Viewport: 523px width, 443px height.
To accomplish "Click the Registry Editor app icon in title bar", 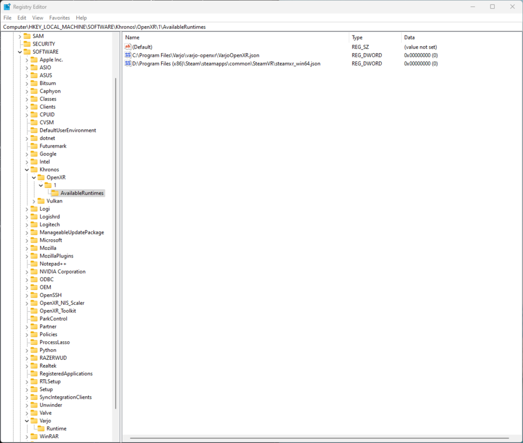I will [7, 6].
